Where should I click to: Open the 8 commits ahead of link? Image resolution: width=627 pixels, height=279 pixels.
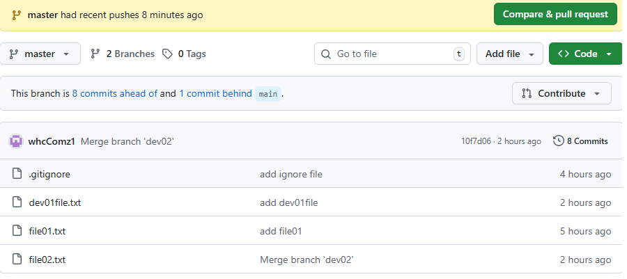(114, 93)
